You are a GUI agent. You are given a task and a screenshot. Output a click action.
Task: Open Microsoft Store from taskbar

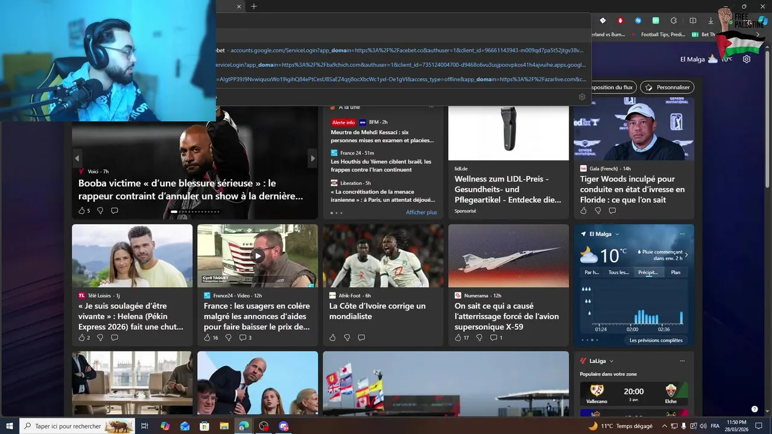204,426
